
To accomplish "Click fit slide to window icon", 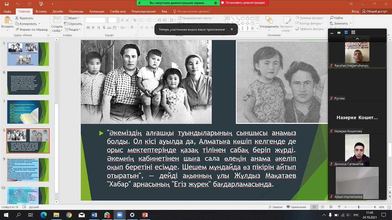I will pyautogui.click(x=388, y=207).
